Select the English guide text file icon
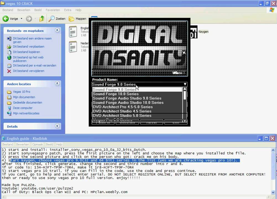Screen dimensions: 277x199 [73, 32]
